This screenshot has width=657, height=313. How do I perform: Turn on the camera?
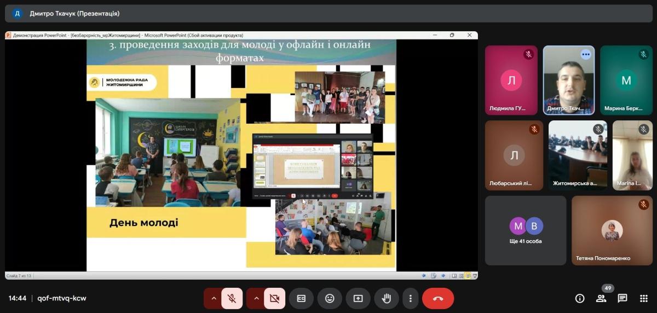pos(275,298)
